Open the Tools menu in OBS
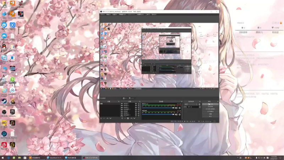Screen dimensions: 284x160 tap(148, 15)
